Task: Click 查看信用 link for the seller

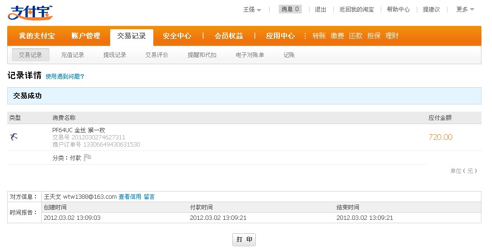Action: coord(130,197)
